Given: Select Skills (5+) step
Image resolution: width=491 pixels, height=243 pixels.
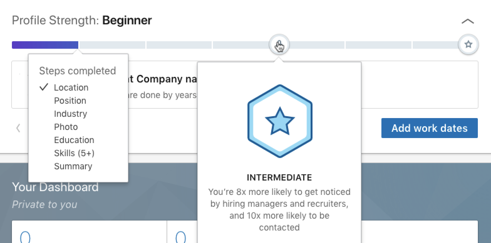Looking at the screenshot, I should (74, 153).
